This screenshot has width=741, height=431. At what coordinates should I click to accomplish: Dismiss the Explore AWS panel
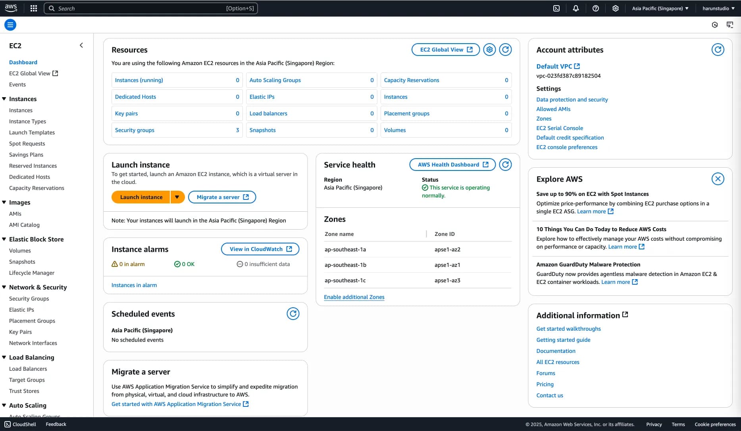718,179
